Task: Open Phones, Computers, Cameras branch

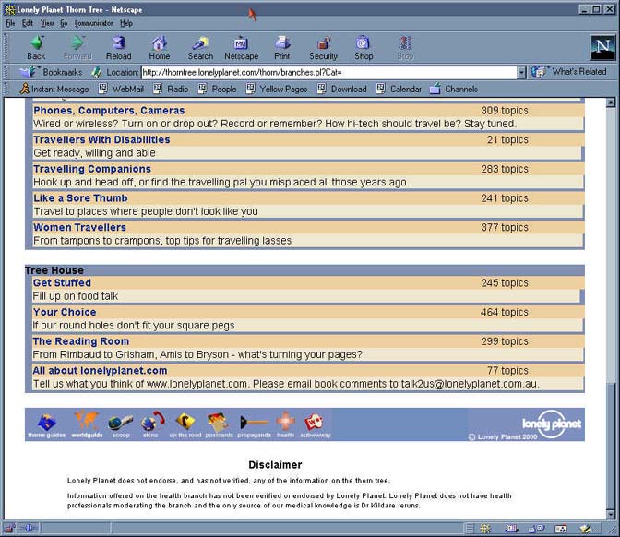Action: (109, 111)
